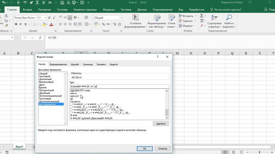Viewport: 275px width, 154px height.
Task: Switch to the Выравнивание tab in the dialog
Action: pos(58,65)
